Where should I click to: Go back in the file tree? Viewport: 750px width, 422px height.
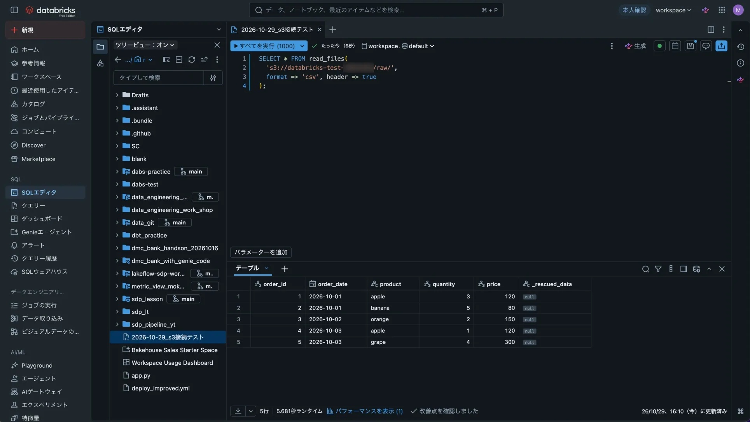118,60
